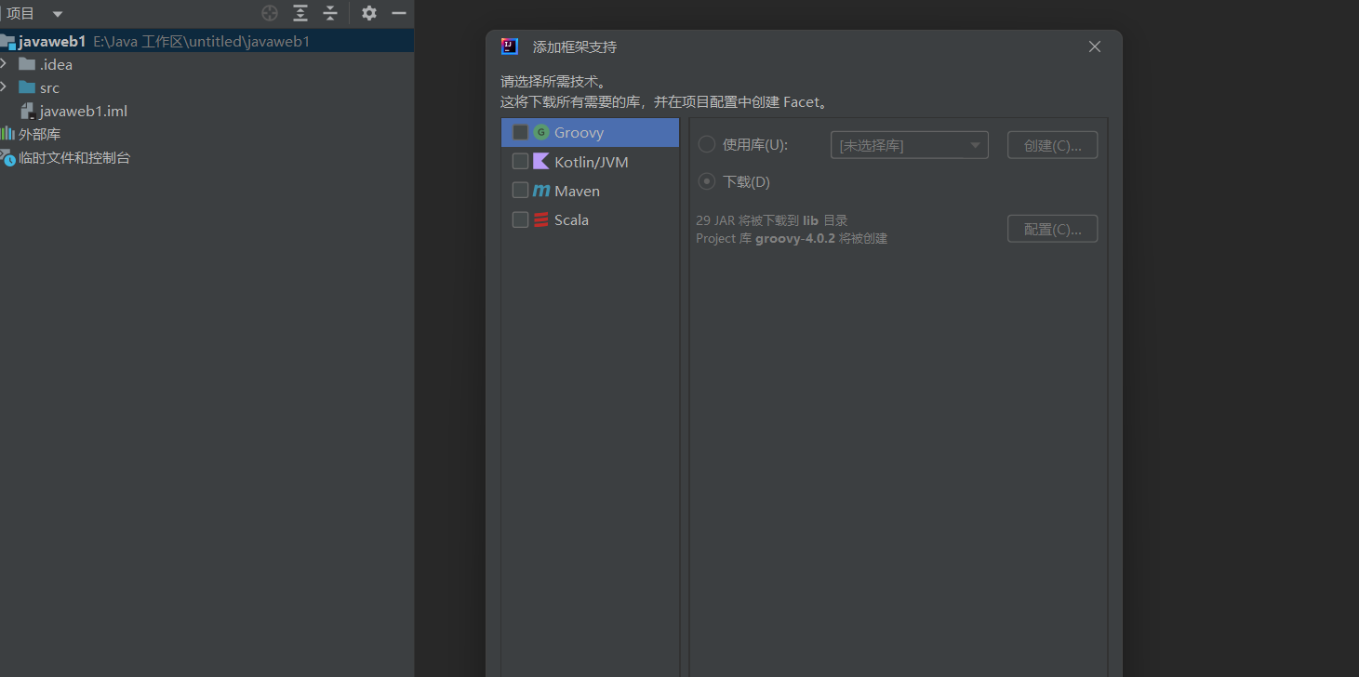Image resolution: width=1359 pixels, height=677 pixels.
Task: Check the Kotlin/JVM checkbox
Action: [520, 162]
